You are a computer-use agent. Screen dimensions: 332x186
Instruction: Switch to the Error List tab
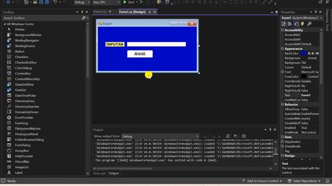pos(99,173)
